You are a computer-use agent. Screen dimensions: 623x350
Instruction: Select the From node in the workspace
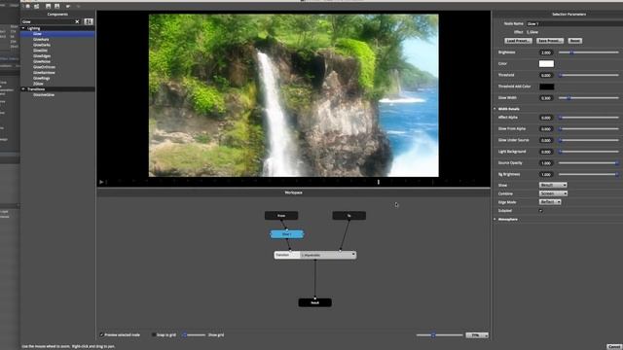[x=281, y=216]
